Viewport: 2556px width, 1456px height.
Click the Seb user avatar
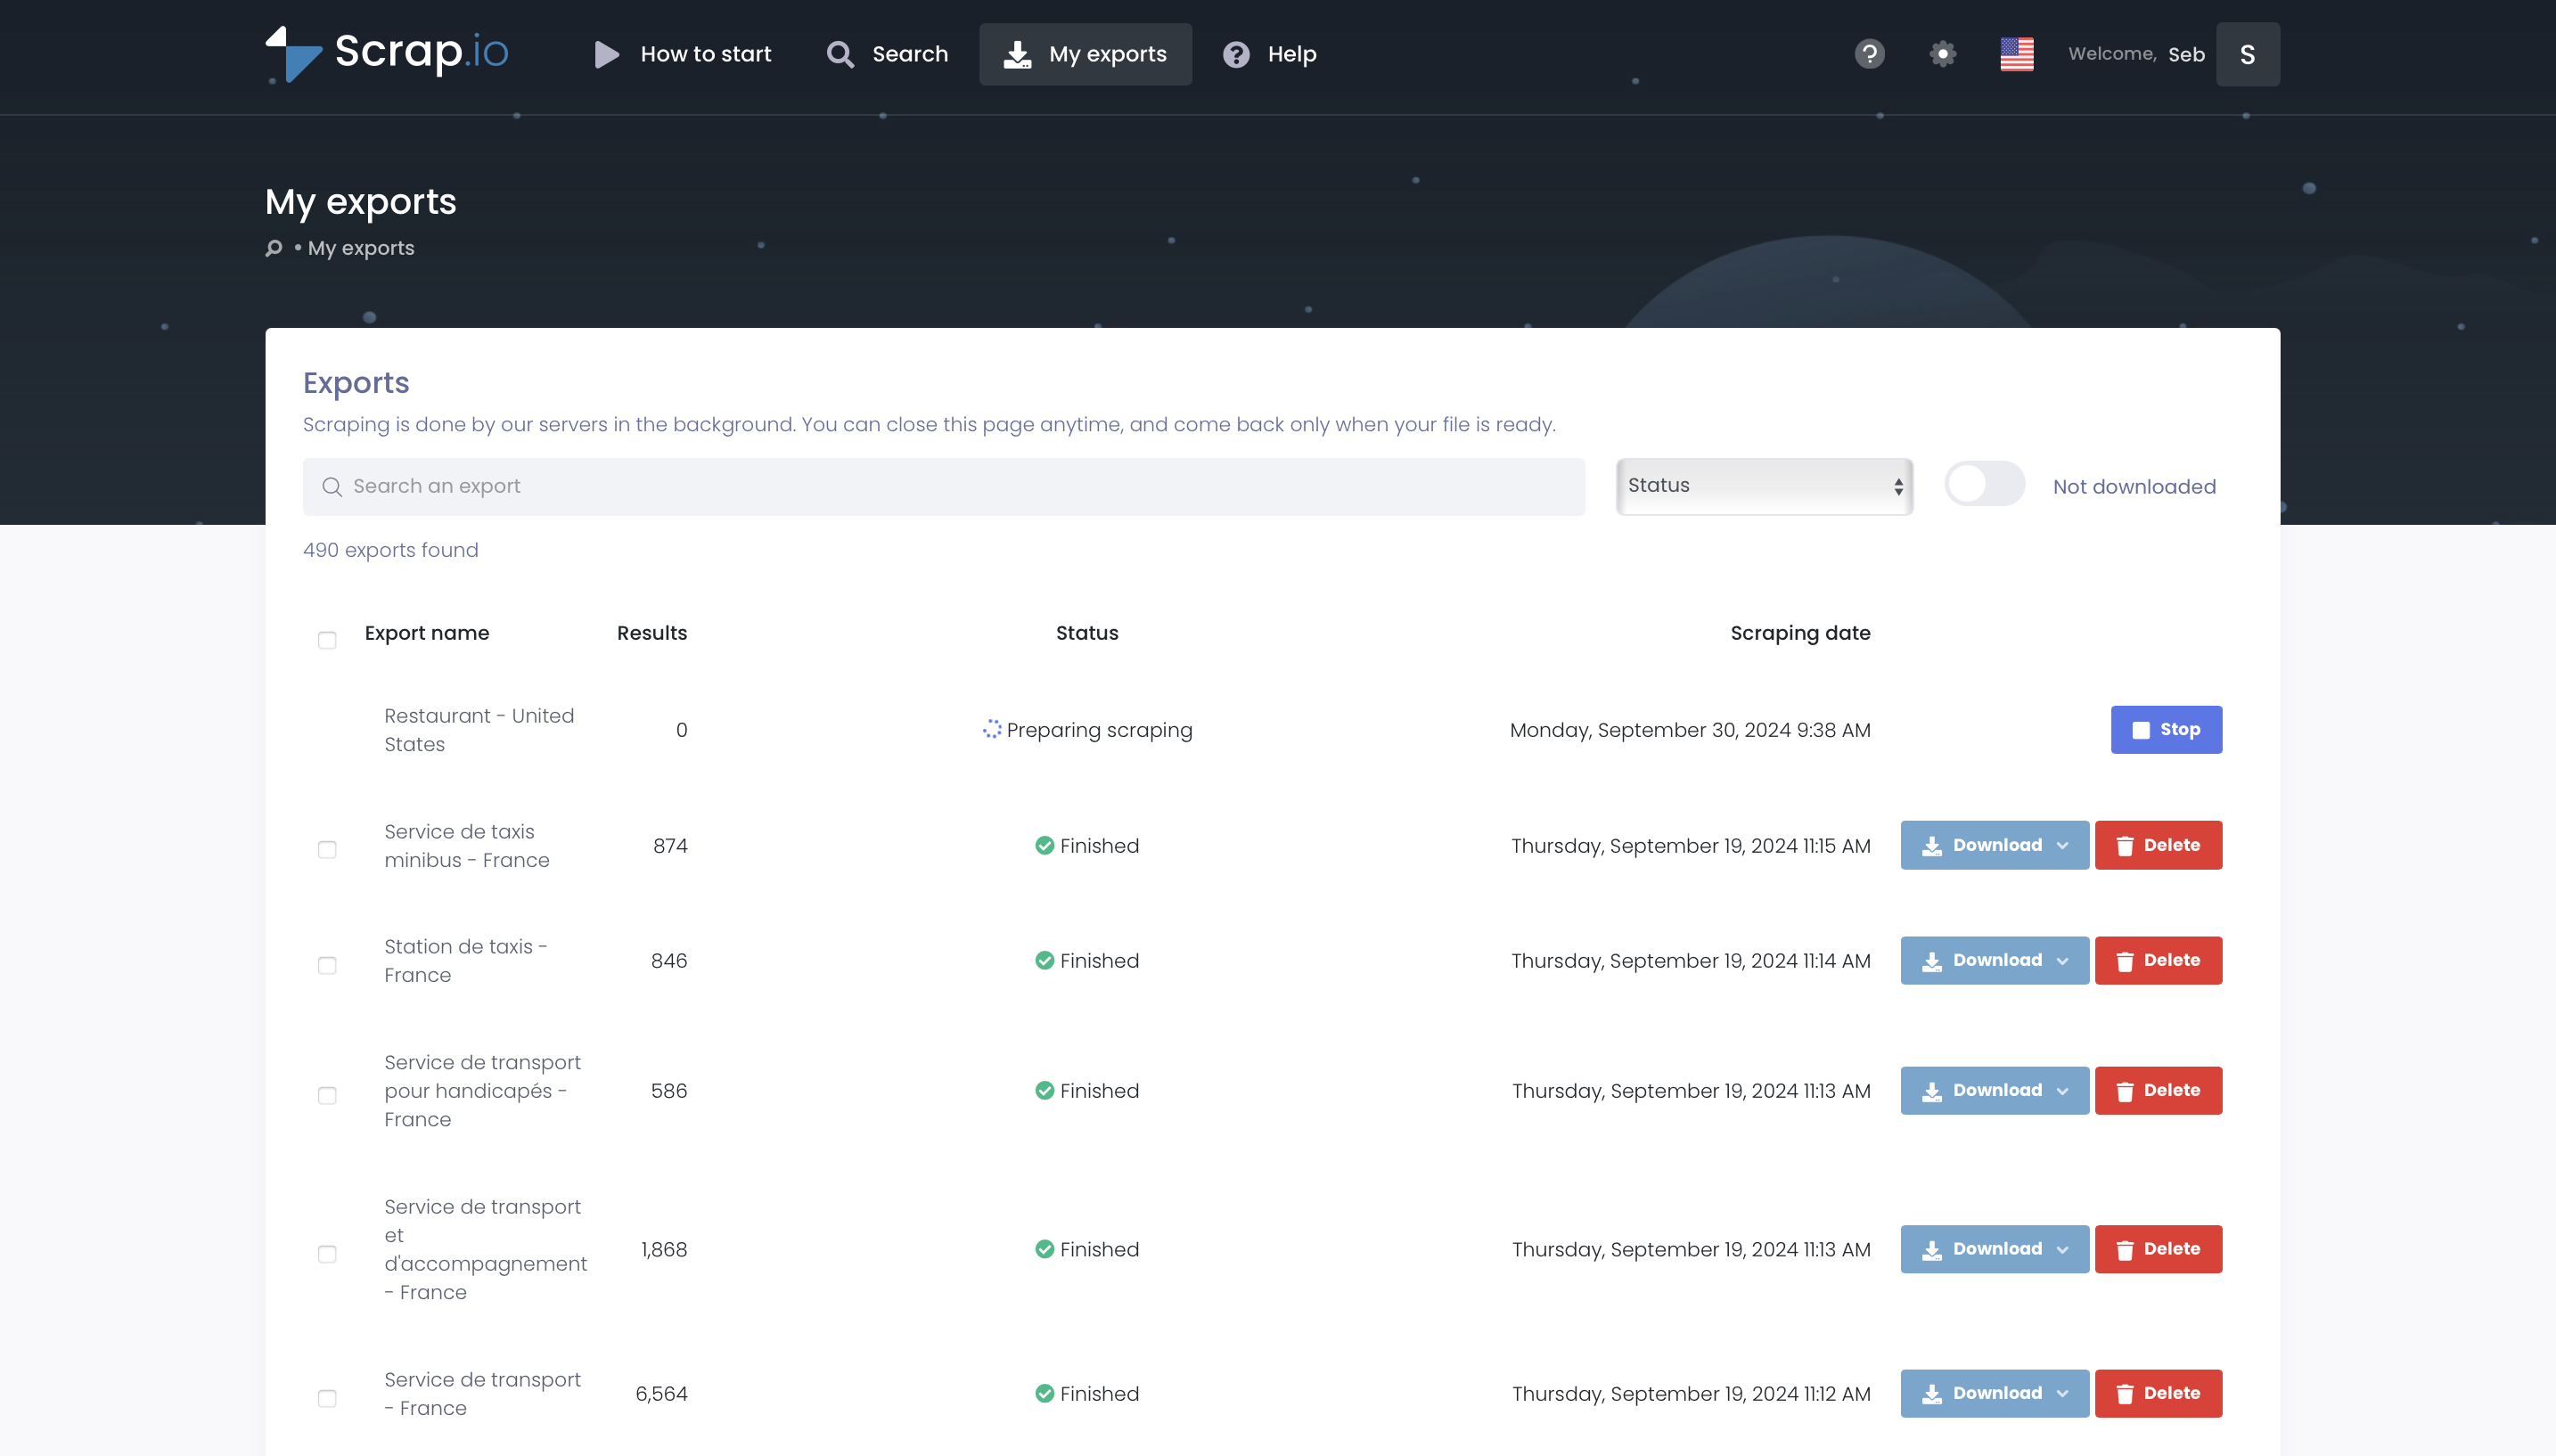[x=2247, y=54]
